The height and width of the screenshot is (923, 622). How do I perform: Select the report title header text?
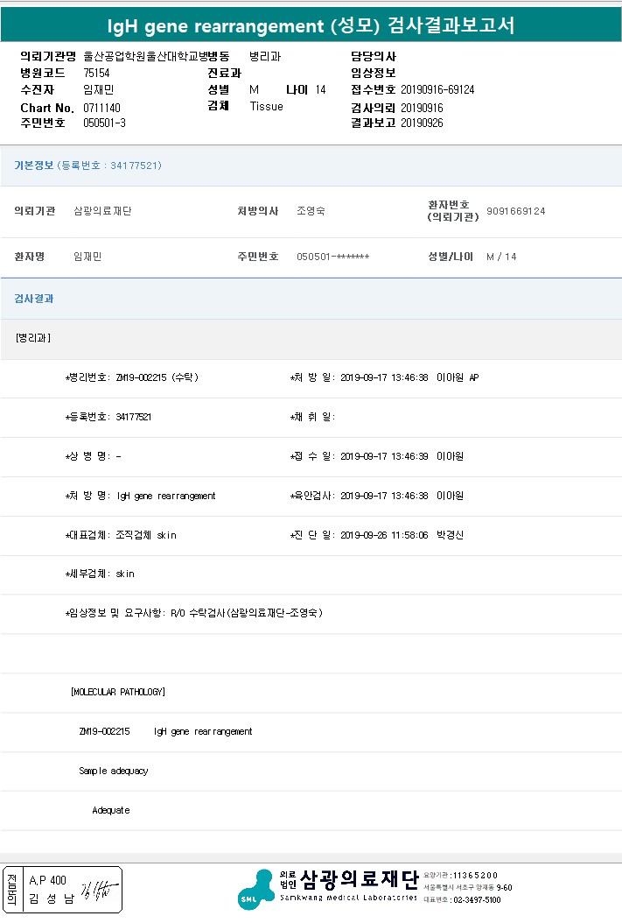coord(311,25)
